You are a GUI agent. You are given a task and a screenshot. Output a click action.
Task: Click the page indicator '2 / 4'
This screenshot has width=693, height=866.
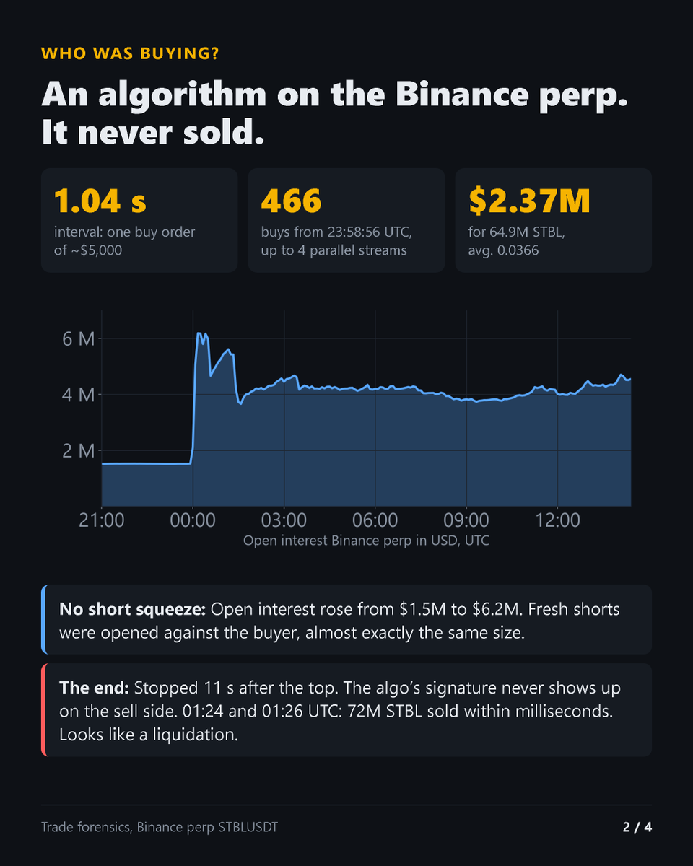(x=637, y=827)
